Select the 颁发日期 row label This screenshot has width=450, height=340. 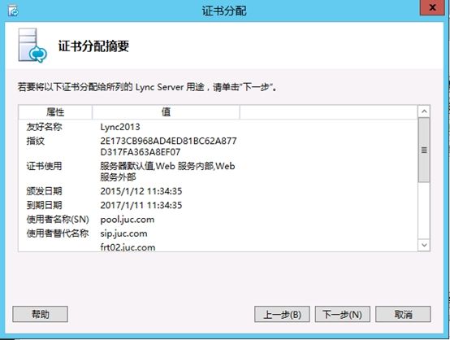(44, 191)
